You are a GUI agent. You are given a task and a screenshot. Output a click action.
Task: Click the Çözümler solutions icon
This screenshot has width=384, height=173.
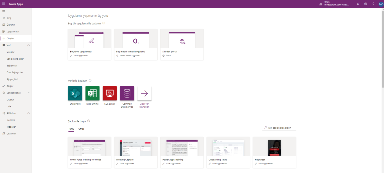coord(4,134)
